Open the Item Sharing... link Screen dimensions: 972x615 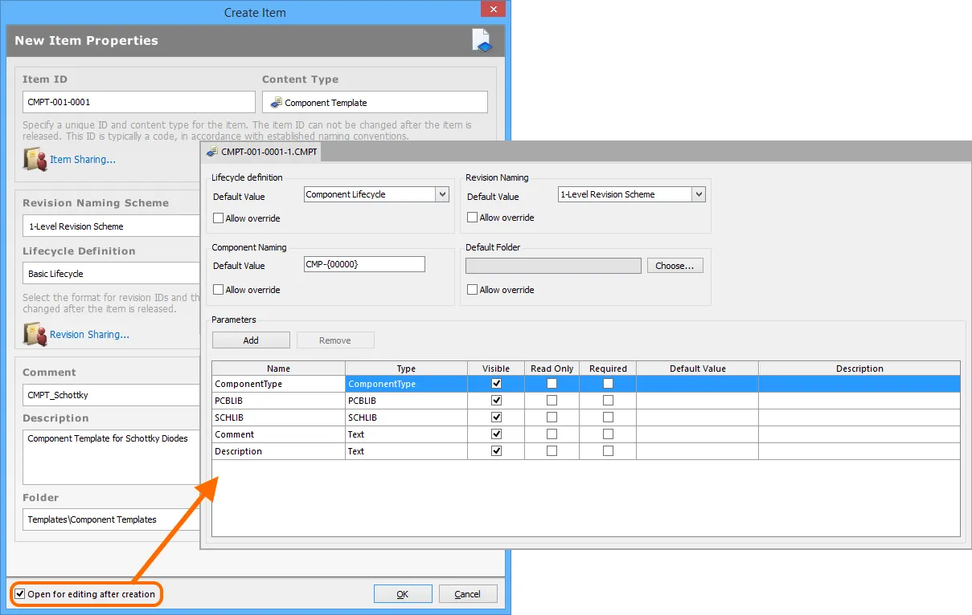click(83, 160)
